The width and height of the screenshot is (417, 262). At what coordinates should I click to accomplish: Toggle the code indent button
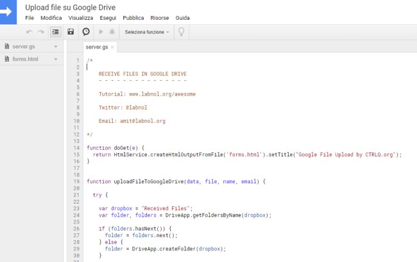pyautogui.click(x=56, y=31)
